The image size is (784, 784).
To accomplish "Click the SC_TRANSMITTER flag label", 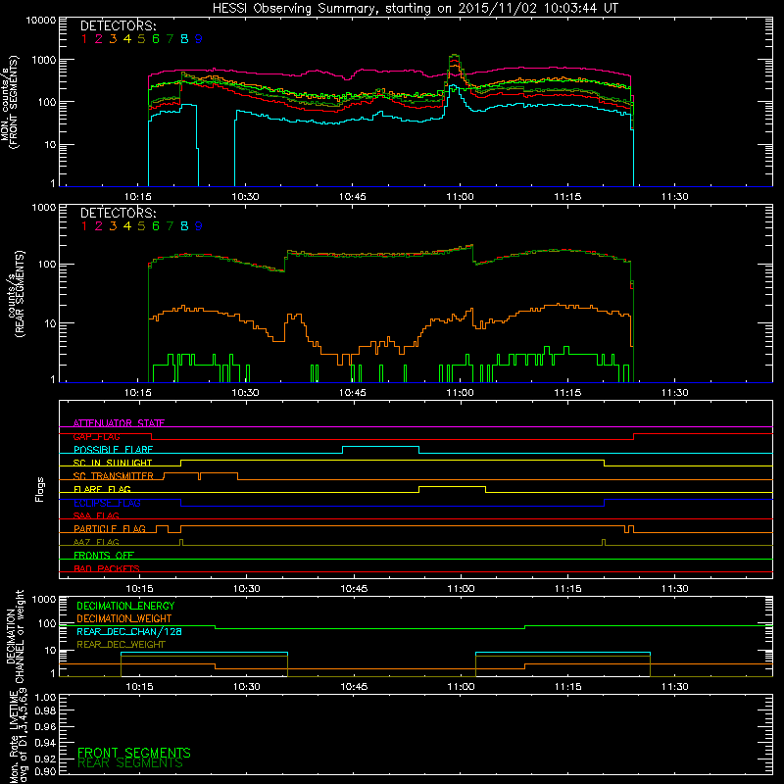I will (114, 476).
